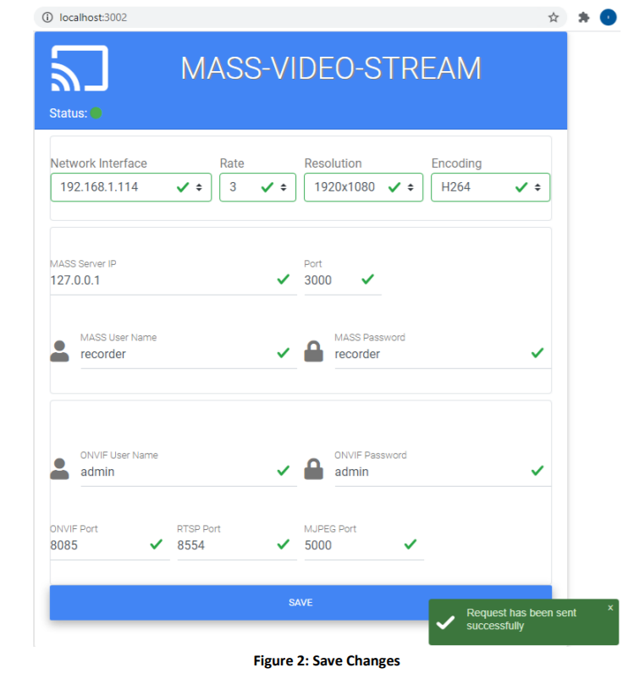Focus the ONVIF User Name field

tap(189, 472)
